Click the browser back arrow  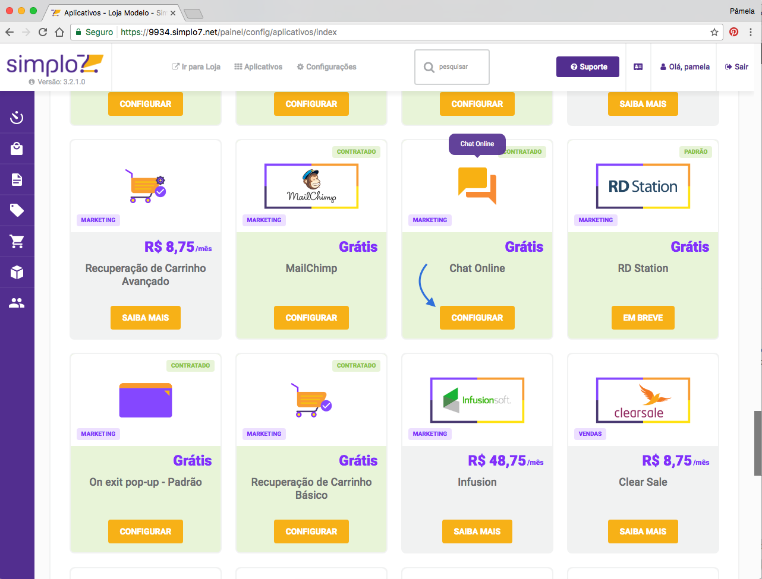(x=10, y=32)
